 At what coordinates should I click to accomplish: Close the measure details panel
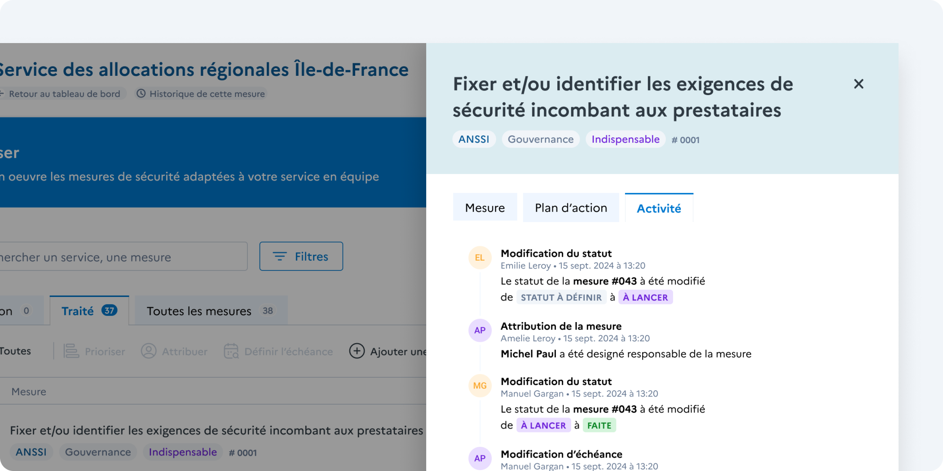(x=858, y=84)
